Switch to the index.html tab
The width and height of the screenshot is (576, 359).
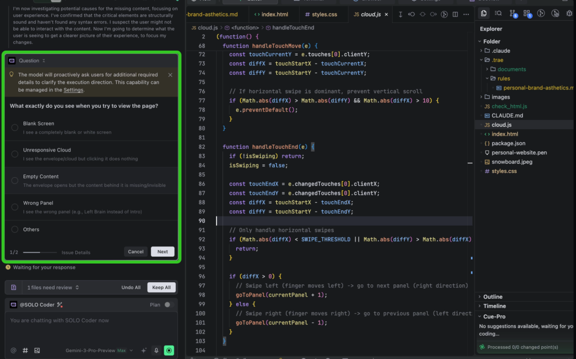point(271,14)
